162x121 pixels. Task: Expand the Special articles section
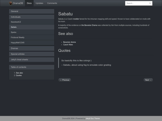point(31,54)
